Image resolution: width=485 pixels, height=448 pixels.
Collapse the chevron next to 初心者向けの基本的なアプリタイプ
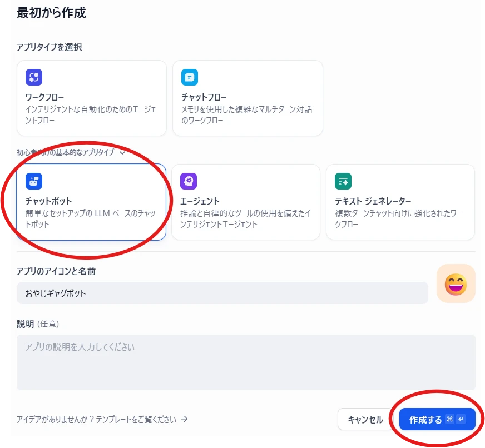click(122, 152)
